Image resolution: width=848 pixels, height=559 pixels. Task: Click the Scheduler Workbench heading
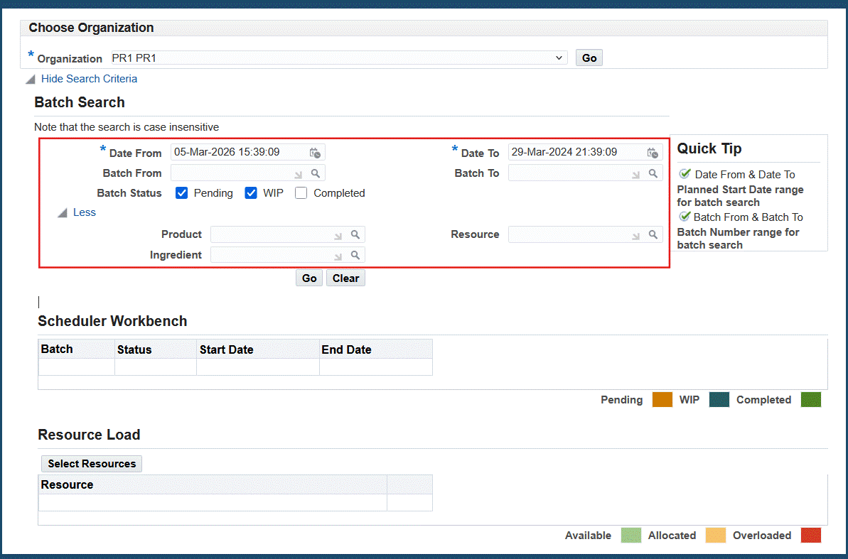(112, 321)
